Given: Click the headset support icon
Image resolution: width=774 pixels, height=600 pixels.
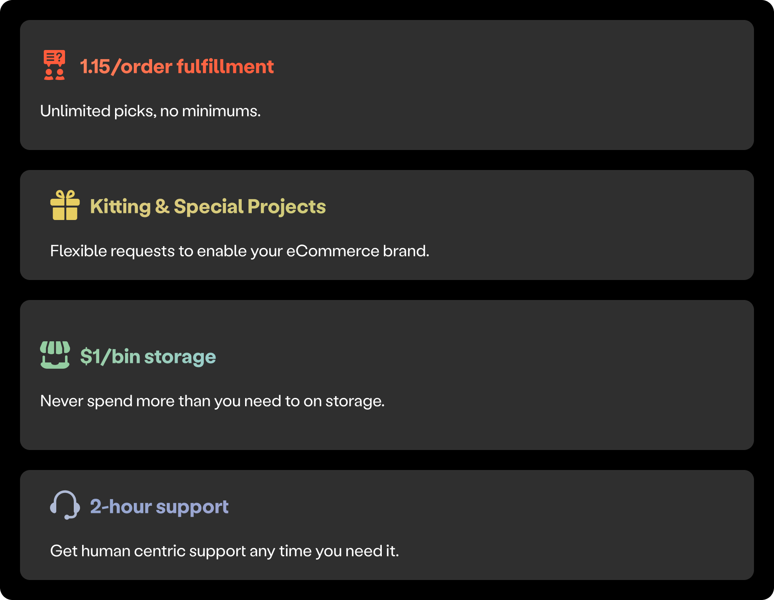Looking at the screenshot, I should (65, 505).
